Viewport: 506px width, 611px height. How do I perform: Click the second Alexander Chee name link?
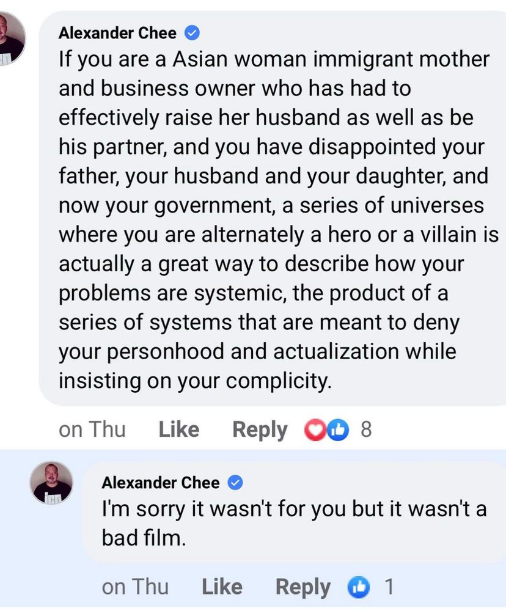pyautogui.click(x=163, y=482)
